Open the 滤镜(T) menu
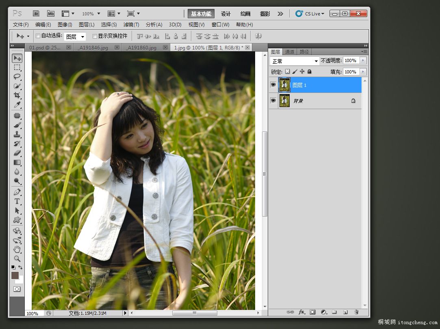This screenshot has height=329, width=440. [x=131, y=25]
